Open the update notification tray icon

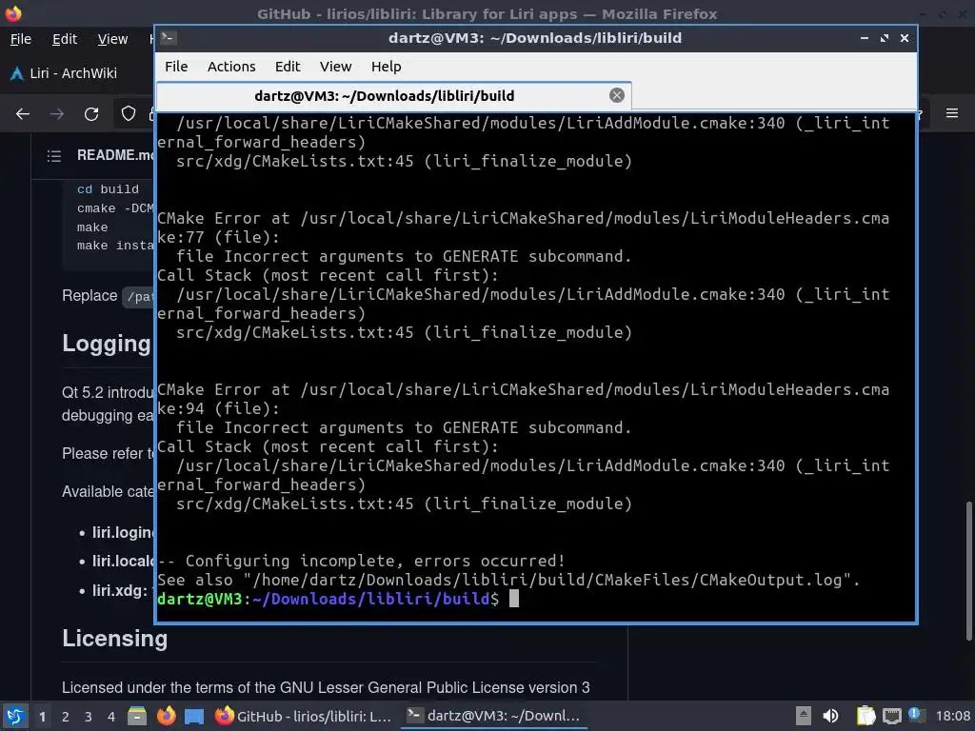coord(915,715)
